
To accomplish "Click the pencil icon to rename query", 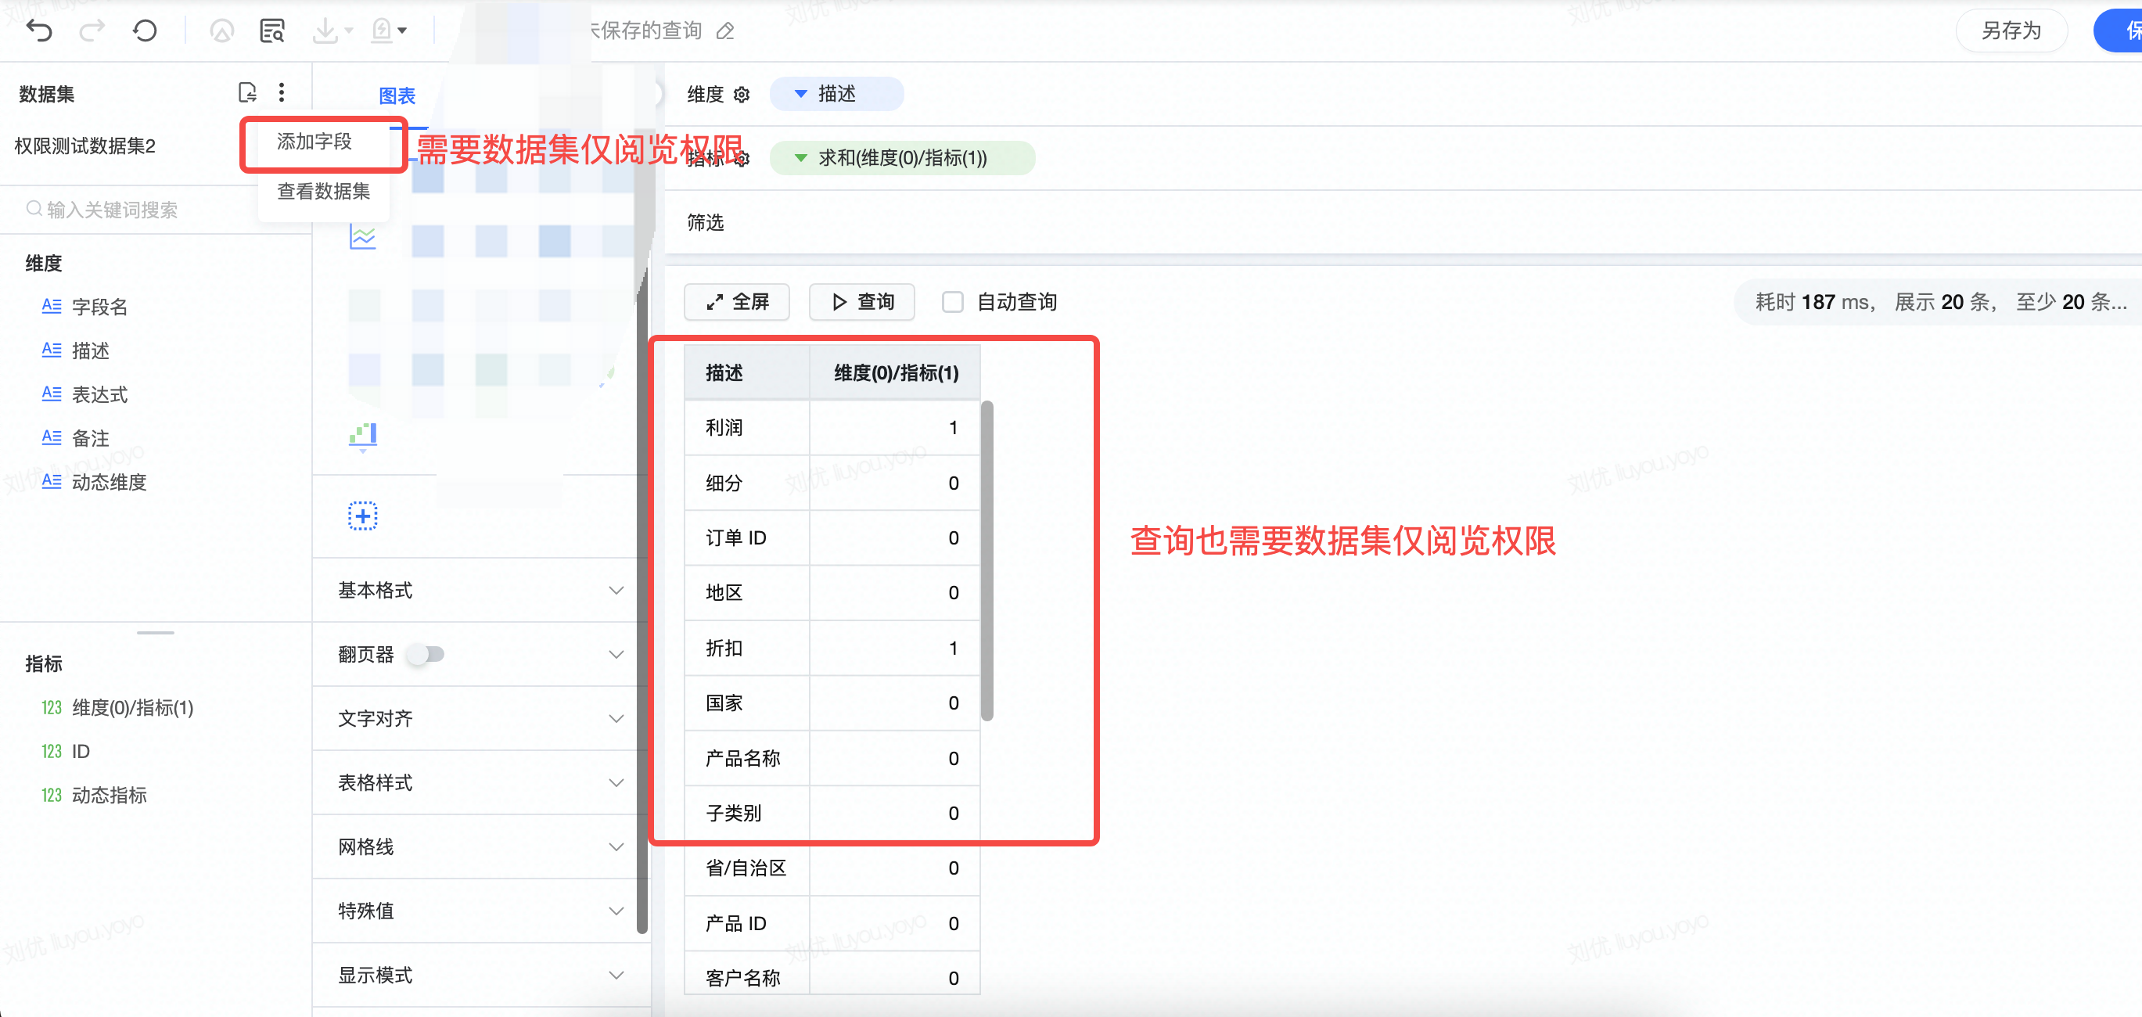I will (x=725, y=31).
